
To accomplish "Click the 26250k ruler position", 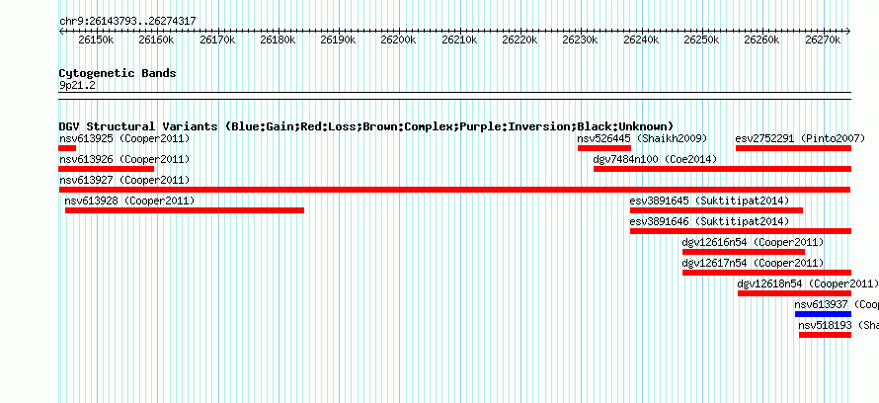I will pos(701,40).
